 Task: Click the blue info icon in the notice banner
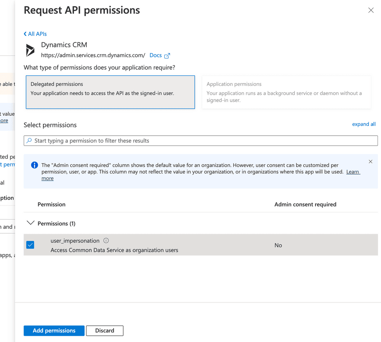[34, 165]
